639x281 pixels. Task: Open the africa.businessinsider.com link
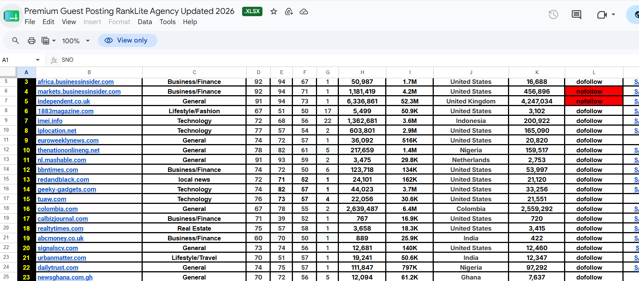click(76, 82)
